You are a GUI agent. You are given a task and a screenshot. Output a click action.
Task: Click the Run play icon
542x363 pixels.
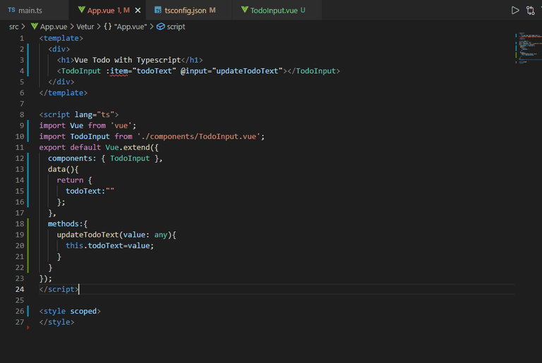click(x=515, y=11)
